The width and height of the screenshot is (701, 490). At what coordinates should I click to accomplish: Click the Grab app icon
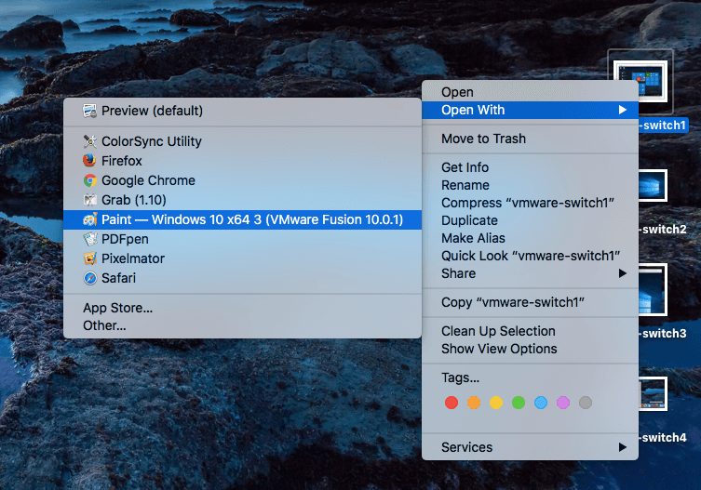(90, 200)
